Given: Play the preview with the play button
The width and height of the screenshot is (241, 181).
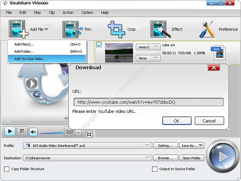Looking at the screenshot, I should click(10, 131).
